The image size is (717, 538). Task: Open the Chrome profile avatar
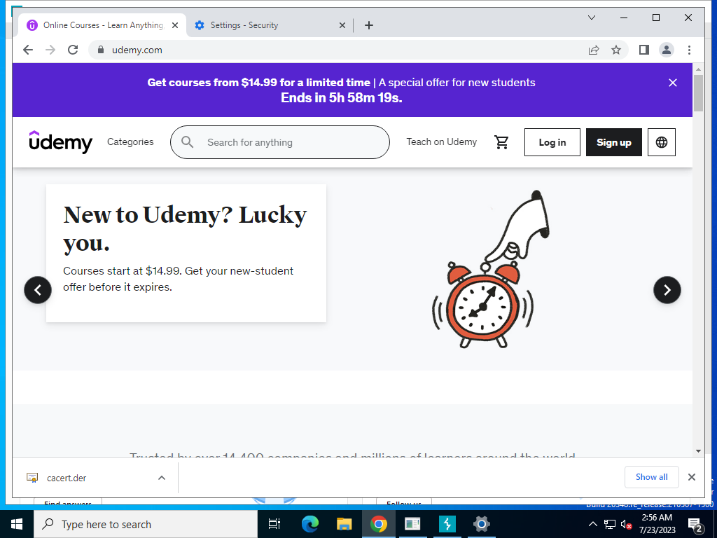[667, 50]
